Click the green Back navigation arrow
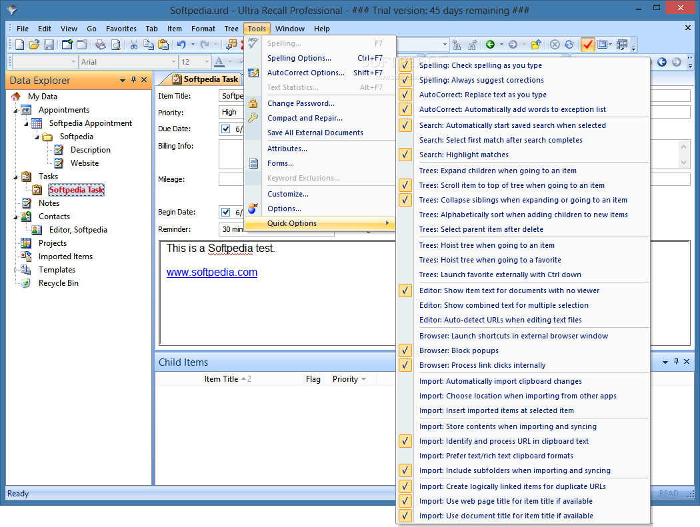Image resolution: width=700 pixels, height=527 pixels. click(x=490, y=45)
